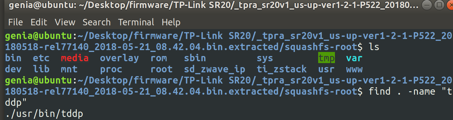Click the 'overlay' directory entry

[119, 58]
